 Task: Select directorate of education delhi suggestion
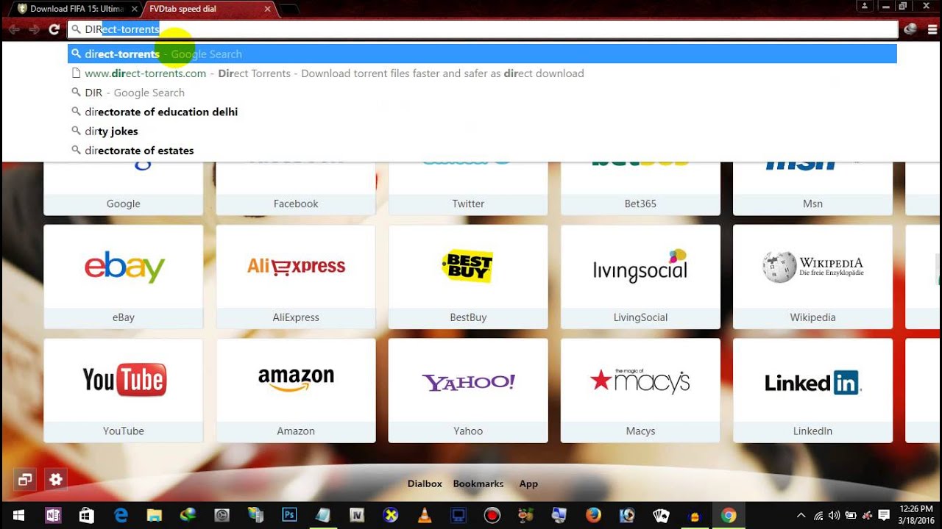tap(482, 112)
